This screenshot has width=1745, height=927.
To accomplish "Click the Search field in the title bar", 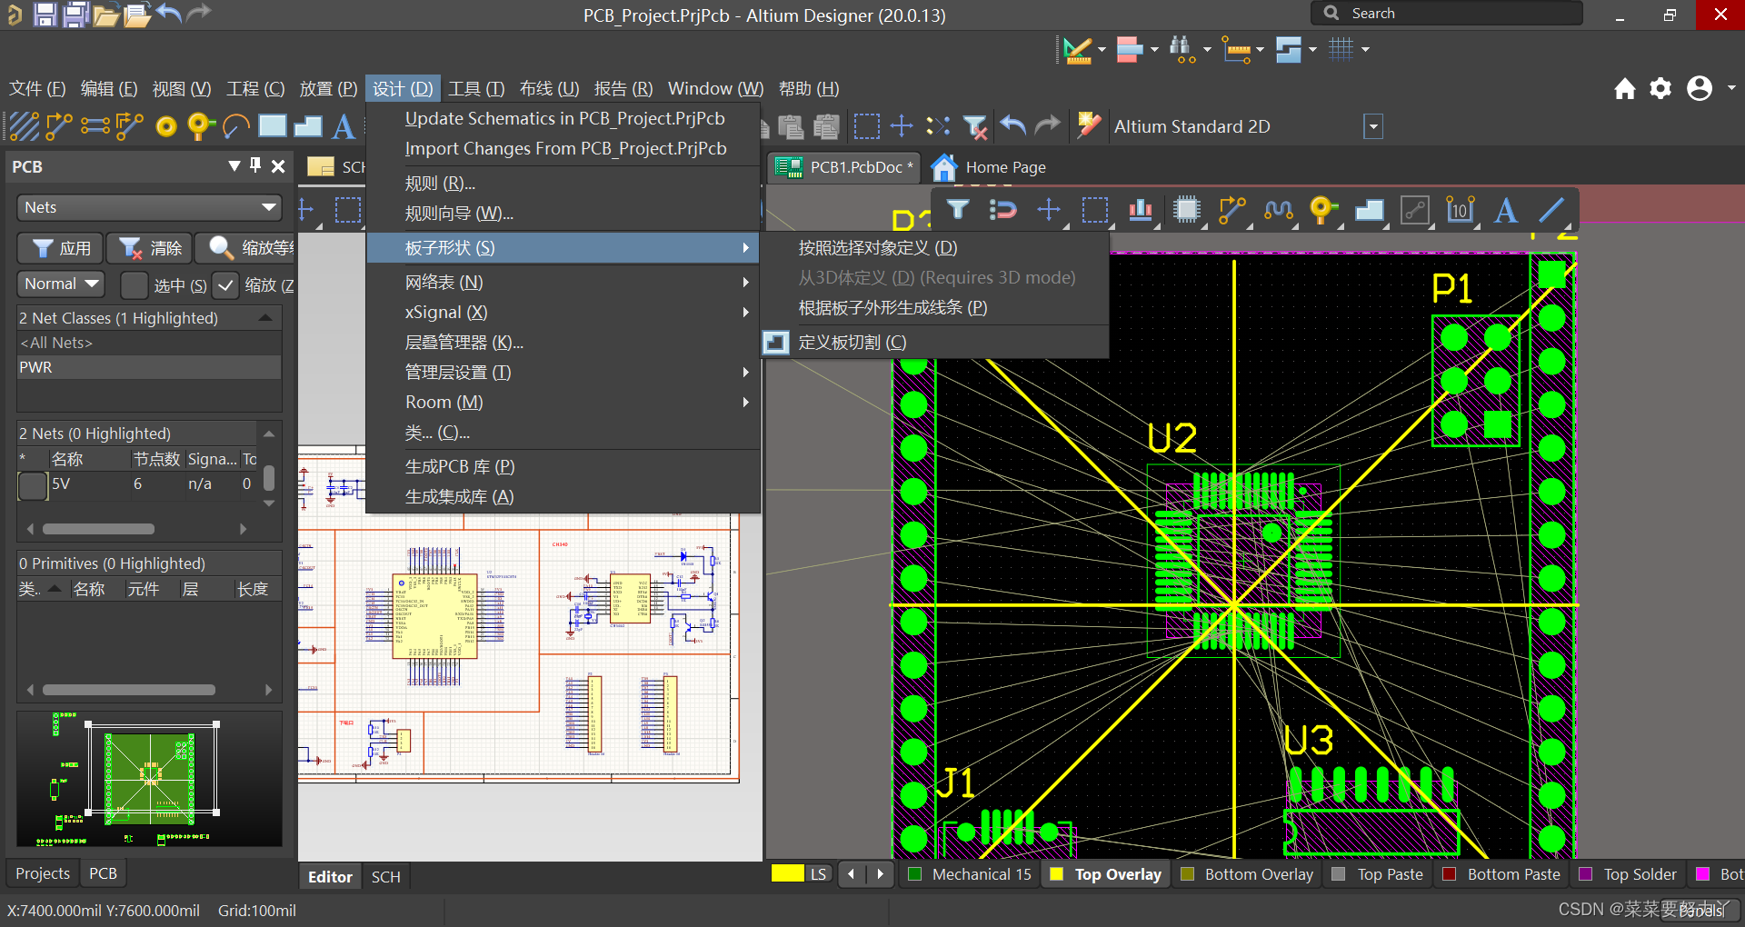I will (x=1447, y=13).
